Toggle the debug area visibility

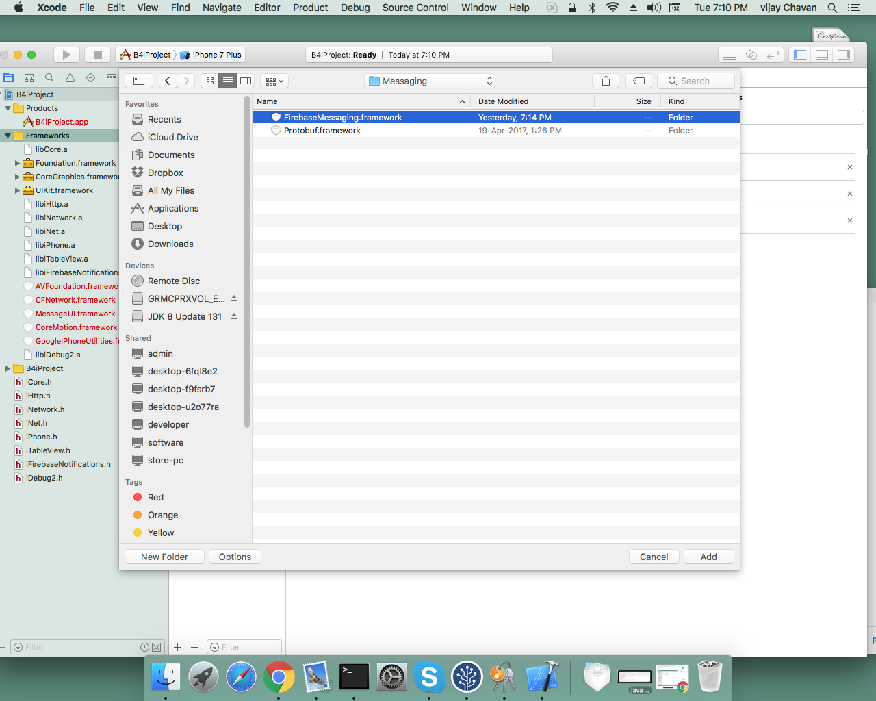822,55
